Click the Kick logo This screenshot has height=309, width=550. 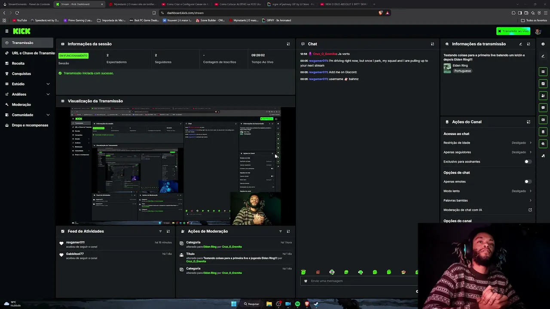[x=21, y=31]
